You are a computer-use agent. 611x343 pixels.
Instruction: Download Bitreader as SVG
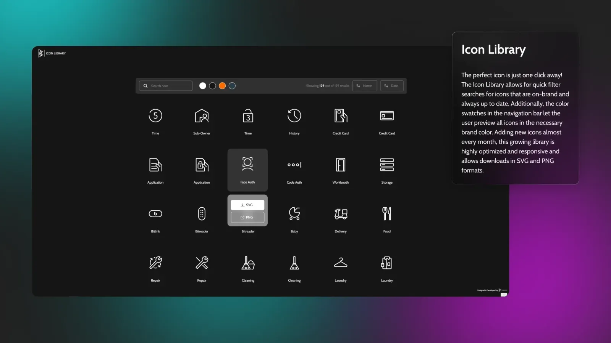(x=247, y=205)
